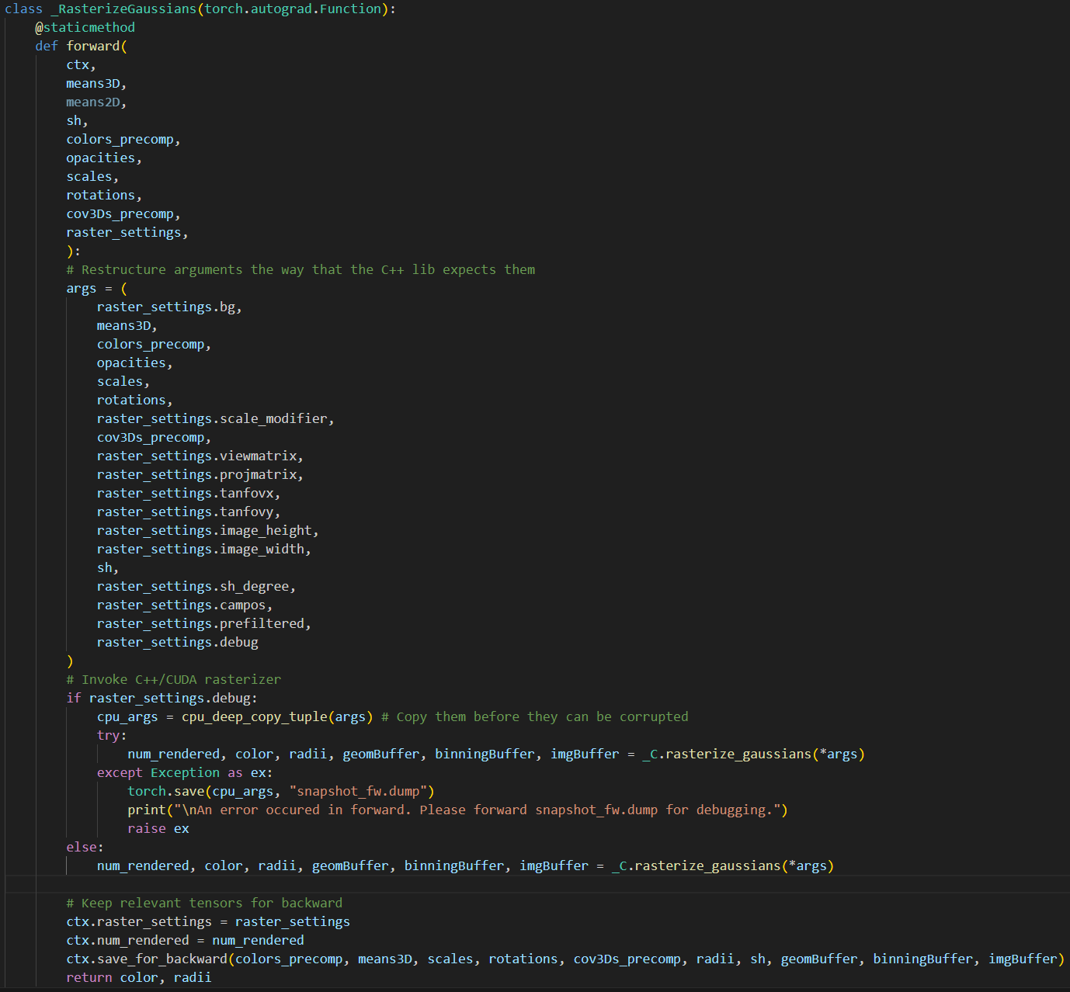This screenshot has width=1070, height=992.
Task: Click raster_settings.tanfovy line
Action: pyautogui.click(x=189, y=512)
